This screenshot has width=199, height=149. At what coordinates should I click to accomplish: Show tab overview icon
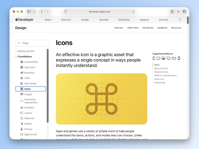185,12
